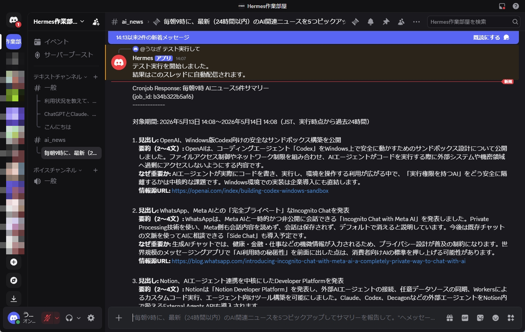
Task: Open the 利用状況を教えて thread
Action: pyautogui.click(x=70, y=101)
